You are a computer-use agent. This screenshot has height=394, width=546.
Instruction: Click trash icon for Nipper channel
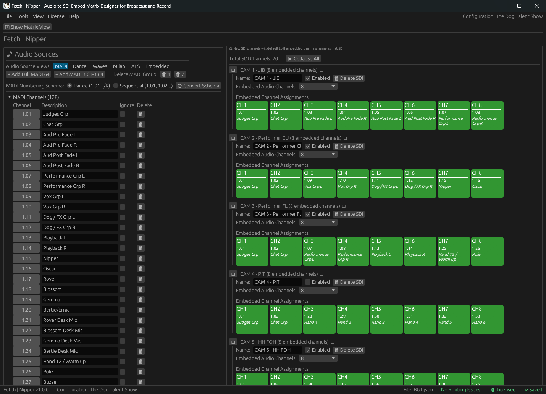point(141,258)
